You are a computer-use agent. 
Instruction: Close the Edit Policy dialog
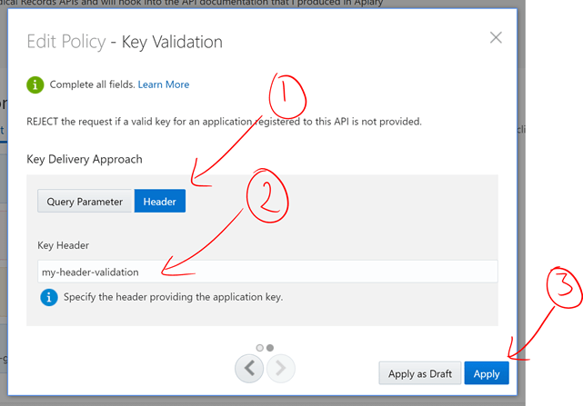point(496,38)
